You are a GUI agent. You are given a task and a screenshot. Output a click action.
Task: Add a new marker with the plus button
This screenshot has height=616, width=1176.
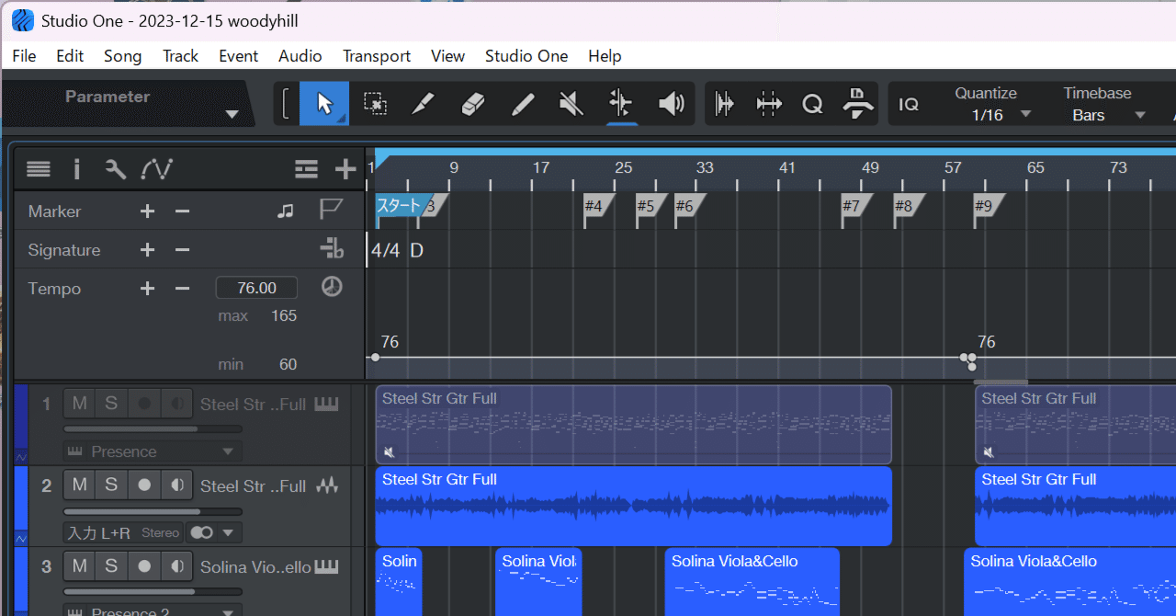[x=147, y=211]
